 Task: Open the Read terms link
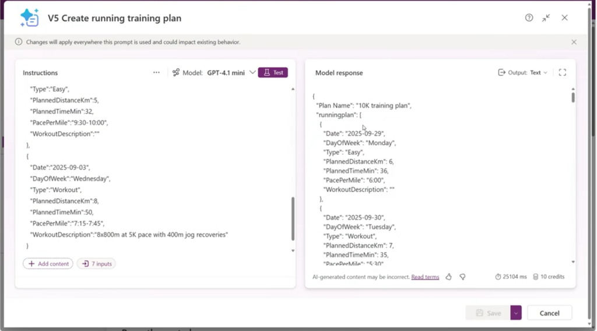coord(425,277)
